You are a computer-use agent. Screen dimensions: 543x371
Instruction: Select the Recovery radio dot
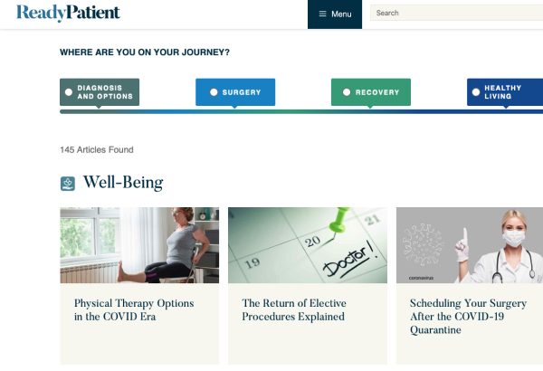point(348,92)
